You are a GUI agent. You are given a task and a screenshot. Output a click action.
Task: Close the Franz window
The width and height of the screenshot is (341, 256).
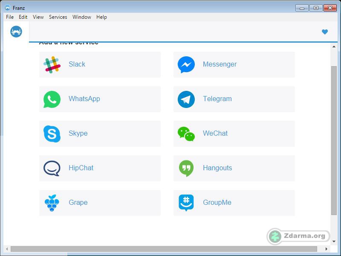(330, 8)
